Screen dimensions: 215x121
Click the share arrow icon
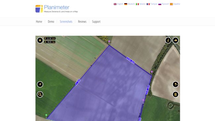coord(176,40)
